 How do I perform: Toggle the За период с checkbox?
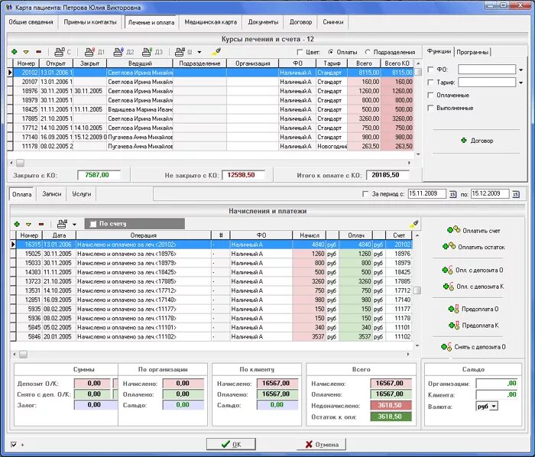(365, 193)
